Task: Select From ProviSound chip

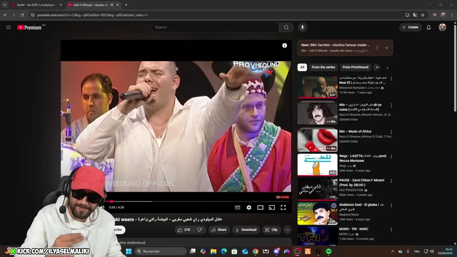Action: (355, 67)
